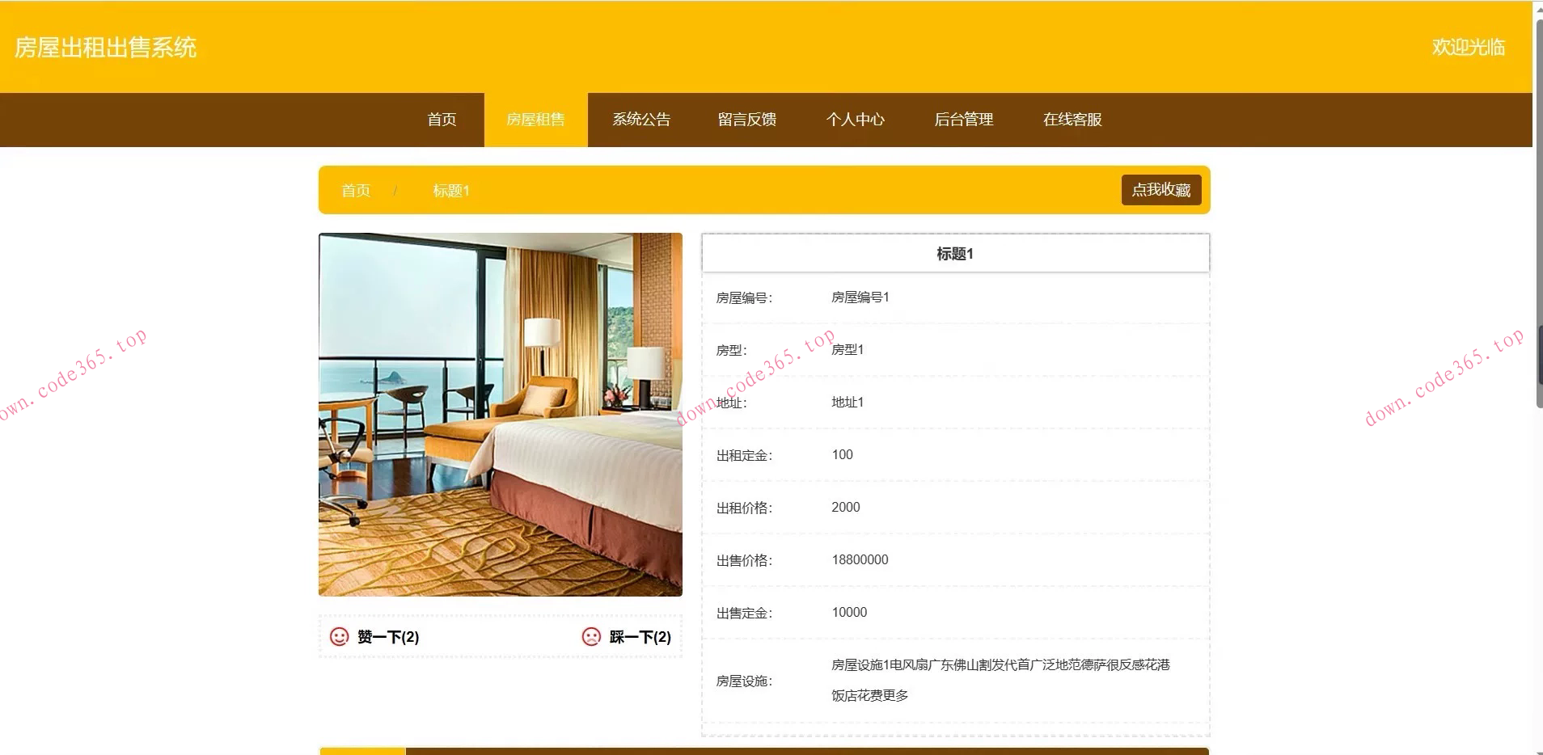Image resolution: width=1543 pixels, height=755 pixels.
Task: Open the 在线客服 customer service tab
Action: point(1072,119)
